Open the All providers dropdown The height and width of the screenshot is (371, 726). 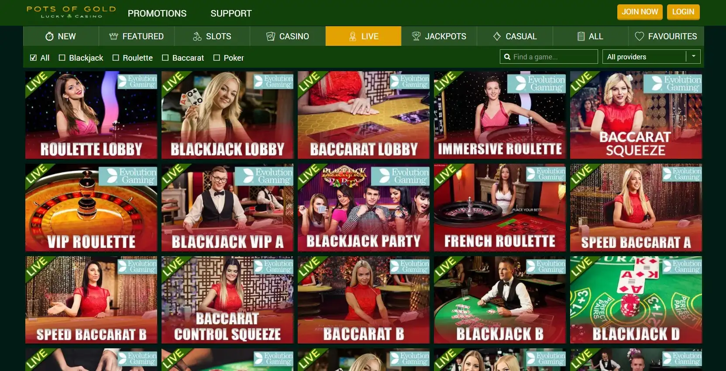click(x=651, y=57)
